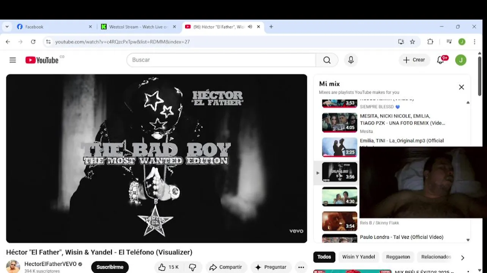Open Paulo Londra - Tal Vez playlist entry
487x273 pixels.
[402, 237]
